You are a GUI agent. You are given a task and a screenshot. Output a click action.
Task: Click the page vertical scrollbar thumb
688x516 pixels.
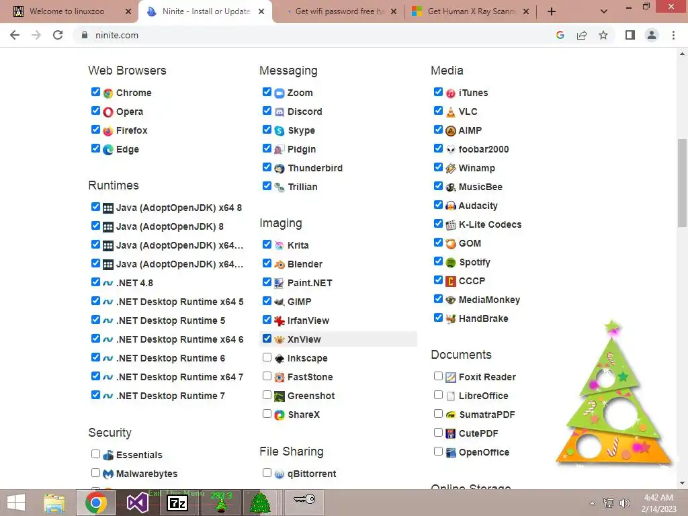point(682,183)
